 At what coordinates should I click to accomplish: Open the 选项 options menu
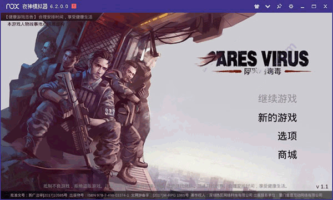click(x=287, y=136)
